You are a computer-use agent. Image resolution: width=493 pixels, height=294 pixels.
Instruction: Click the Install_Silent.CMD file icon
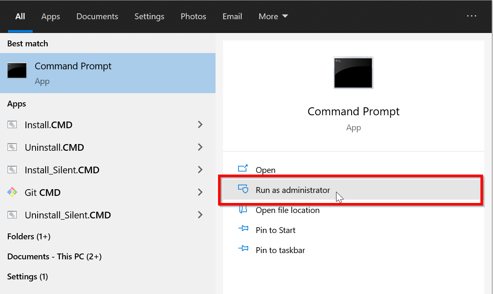12,170
